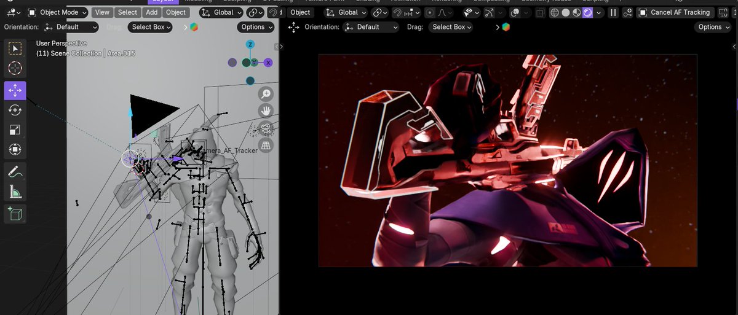The width and height of the screenshot is (738, 315).
Task: Open Options popover in right viewport
Action: point(713,27)
